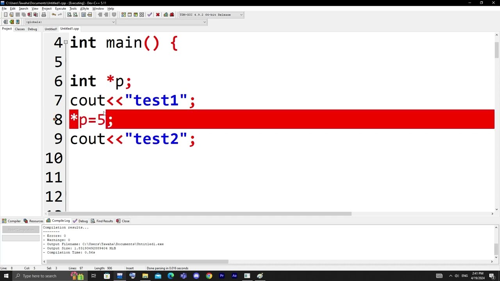Open the Compiler bottom tab

click(x=11, y=221)
